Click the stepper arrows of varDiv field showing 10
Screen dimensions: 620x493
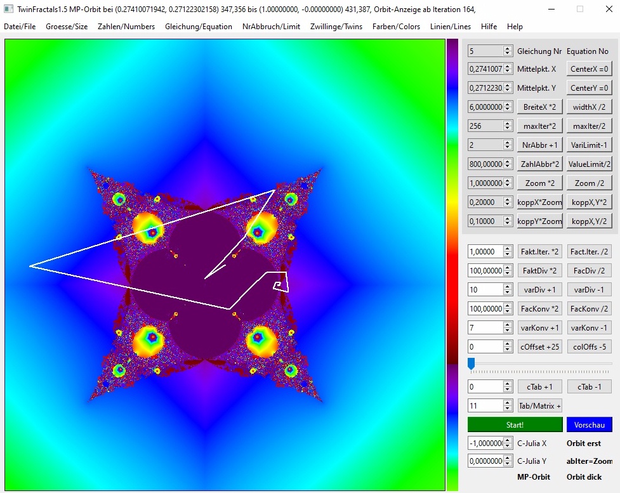tap(508, 289)
